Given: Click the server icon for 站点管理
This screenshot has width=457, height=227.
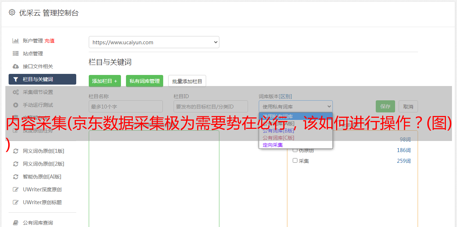Looking at the screenshot, I should (16, 54).
